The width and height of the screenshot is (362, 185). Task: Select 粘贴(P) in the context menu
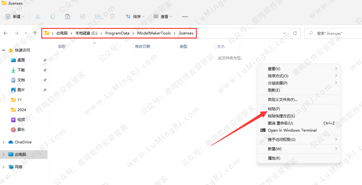coord(274,109)
